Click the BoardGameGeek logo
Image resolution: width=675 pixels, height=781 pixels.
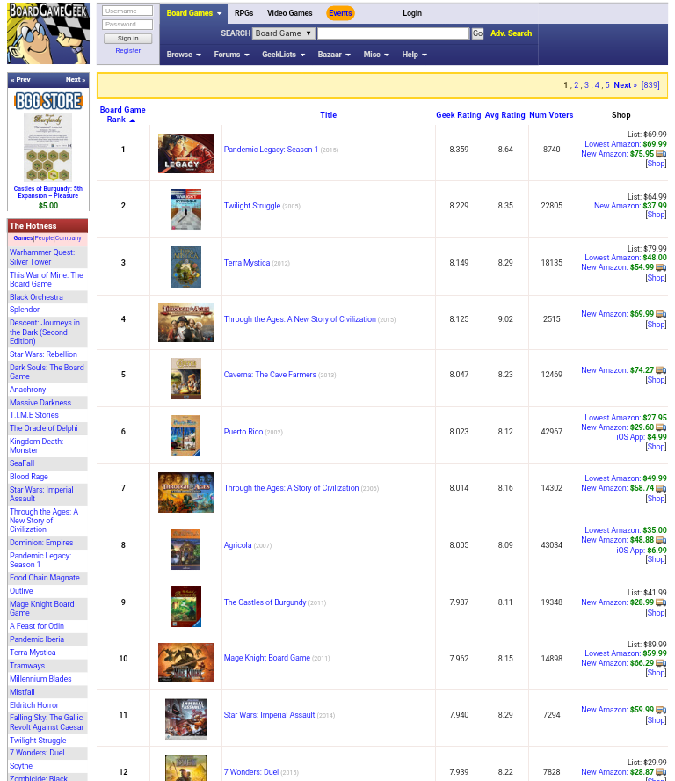click(48, 33)
